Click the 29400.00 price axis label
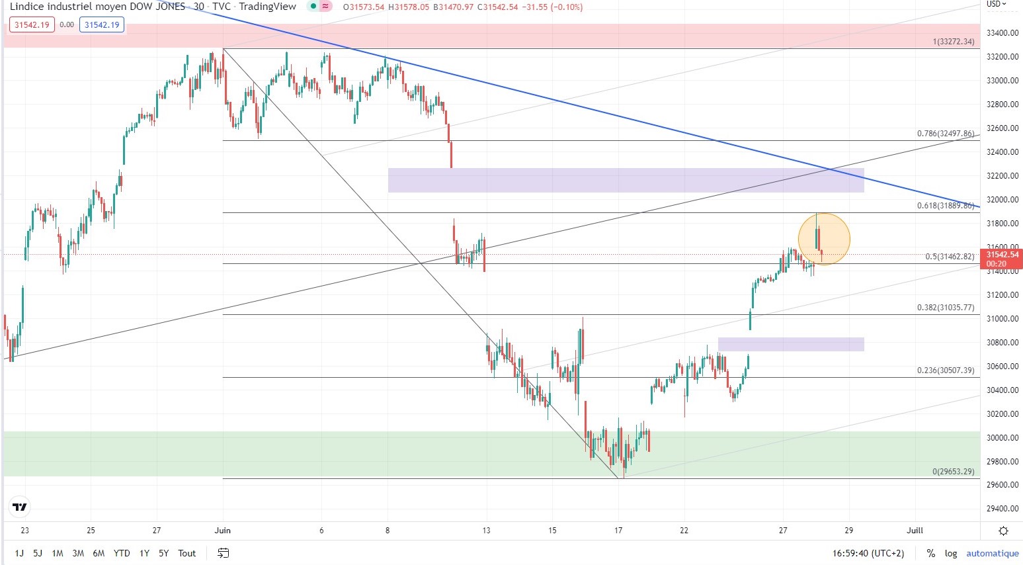This screenshot has height=565, width=1023. (x=1002, y=509)
